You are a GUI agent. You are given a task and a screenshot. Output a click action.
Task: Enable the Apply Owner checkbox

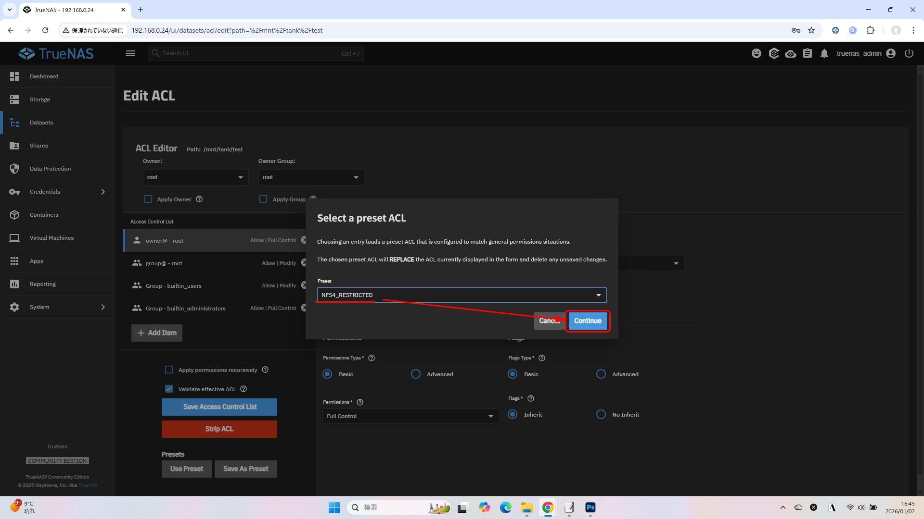[148, 199]
